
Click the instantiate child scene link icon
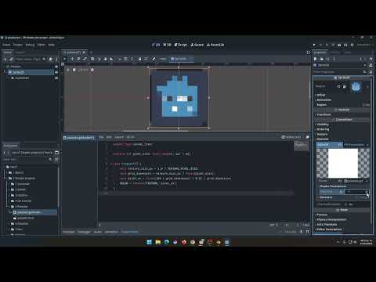click(11, 60)
